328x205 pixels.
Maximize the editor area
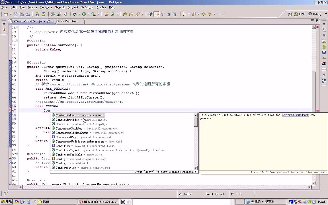pos(317,20)
